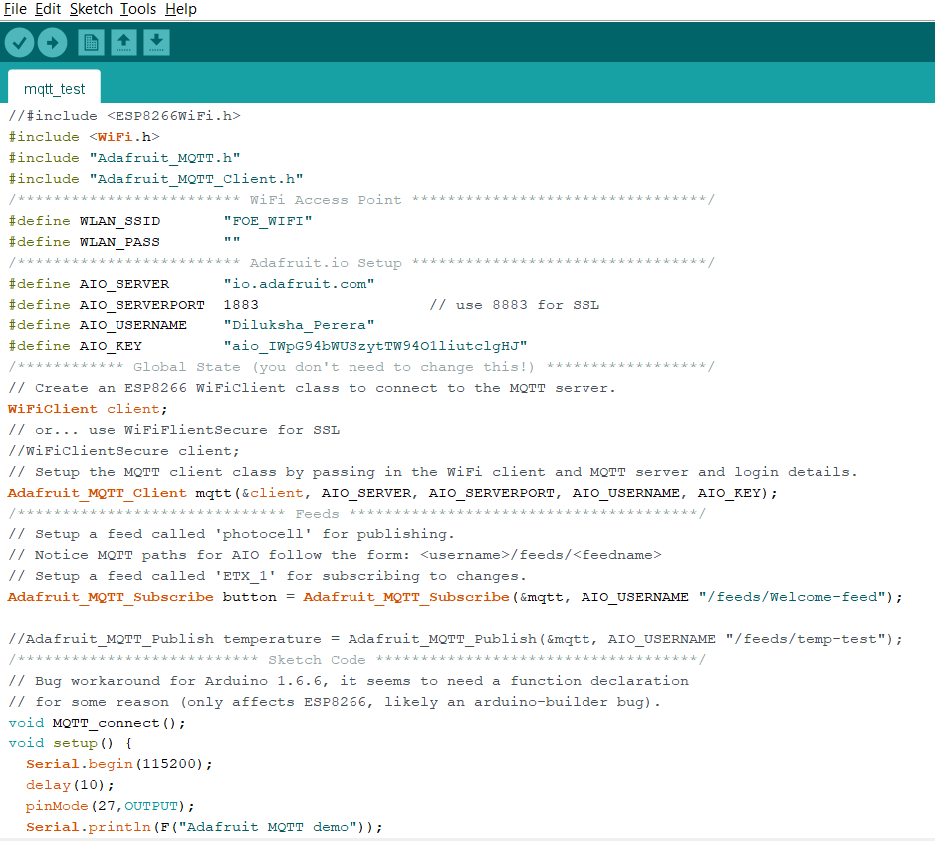Click the WLAN_SSID value "FOE_WIFI"
This screenshot has width=935, height=841.
(x=268, y=221)
